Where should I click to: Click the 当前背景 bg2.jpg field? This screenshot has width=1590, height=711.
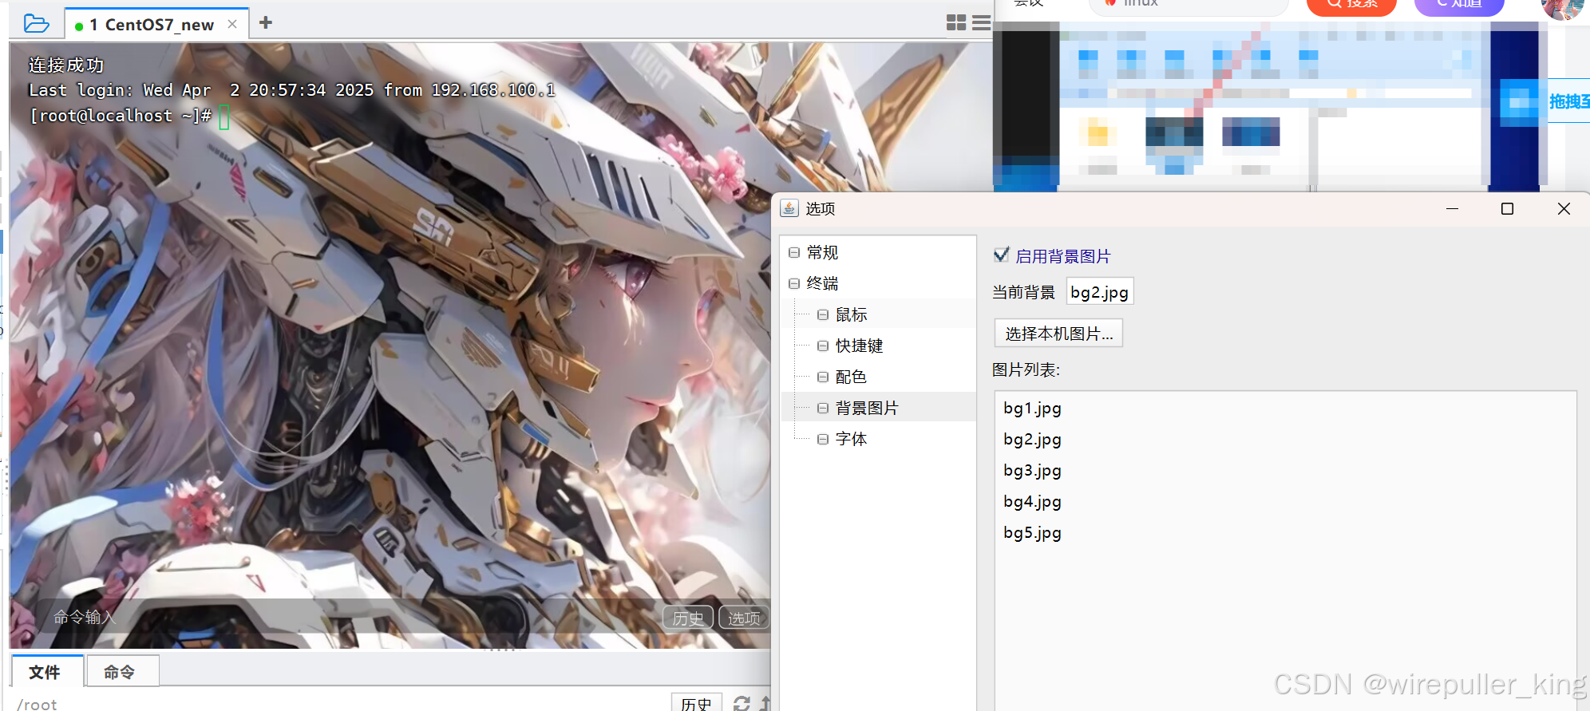(1100, 292)
